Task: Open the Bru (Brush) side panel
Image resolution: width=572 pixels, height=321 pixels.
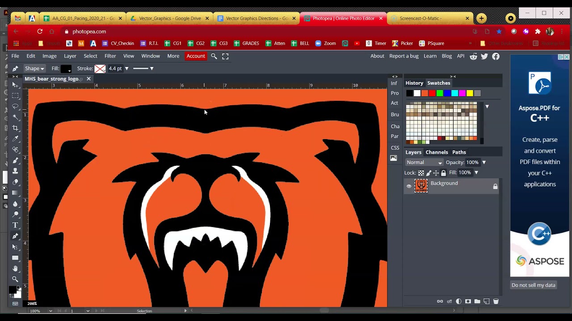Action: coord(395,115)
